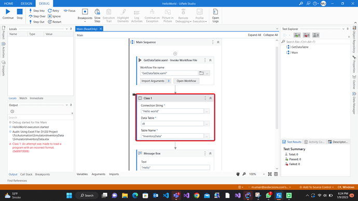The image size is (358, 201).
Task: Activate the pan hand tool
Action: (x=238, y=174)
